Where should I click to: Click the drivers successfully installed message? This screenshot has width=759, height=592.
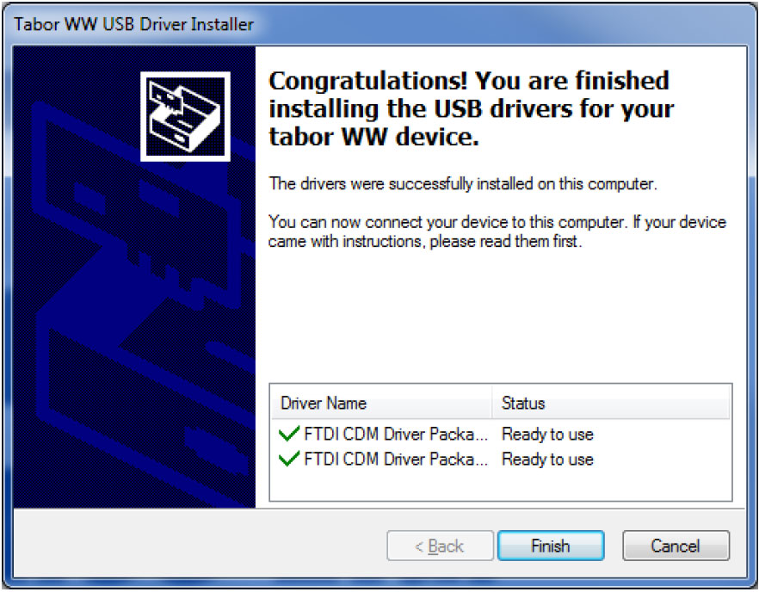tap(463, 184)
